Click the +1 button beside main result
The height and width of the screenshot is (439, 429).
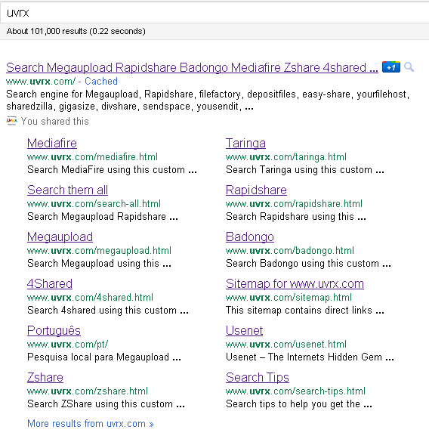click(x=391, y=67)
